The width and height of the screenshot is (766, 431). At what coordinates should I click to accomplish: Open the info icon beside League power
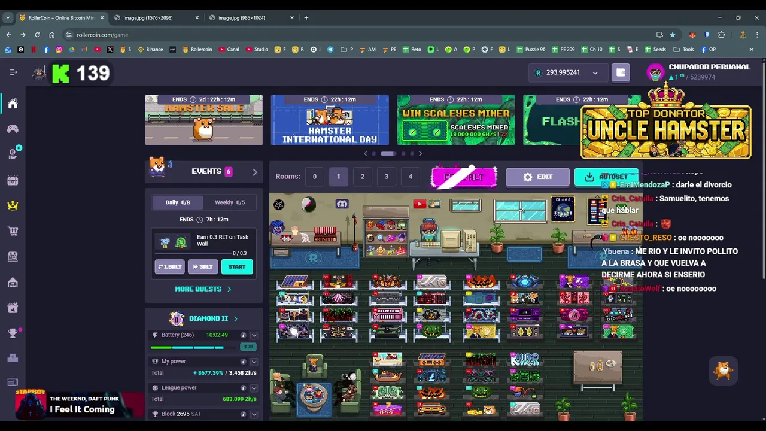tap(243, 388)
